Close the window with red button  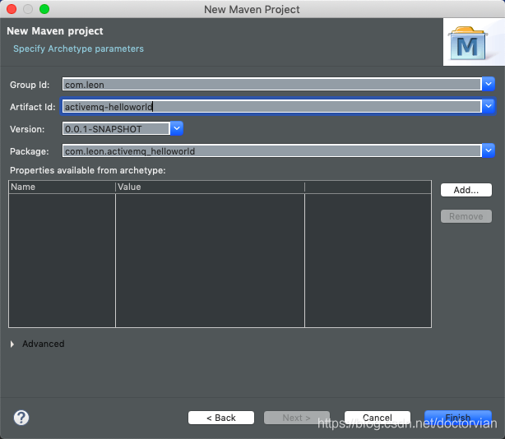pyautogui.click(x=12, y=9)
